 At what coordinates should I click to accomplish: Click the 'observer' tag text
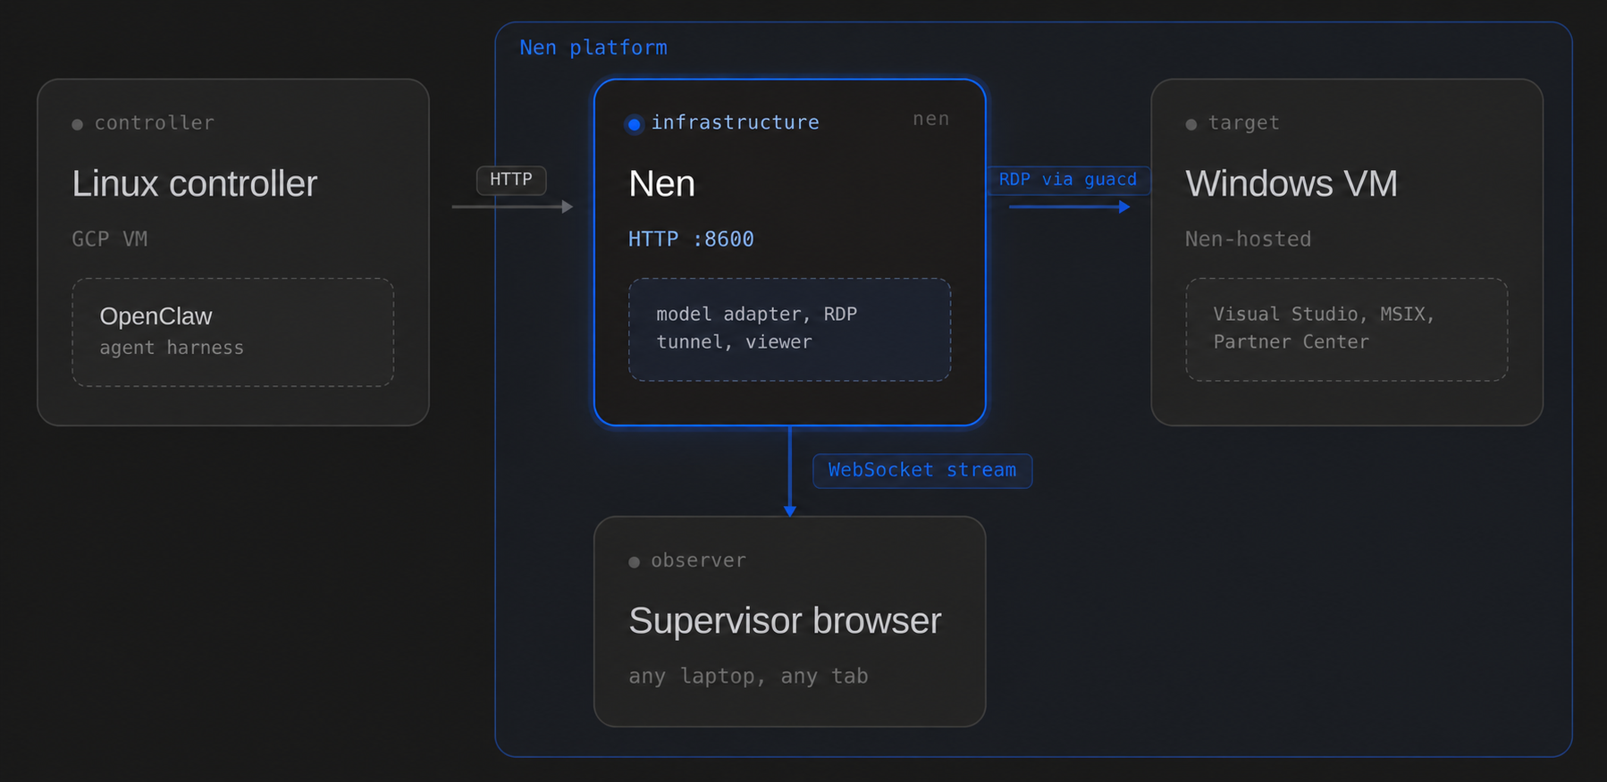coord(698,560)
